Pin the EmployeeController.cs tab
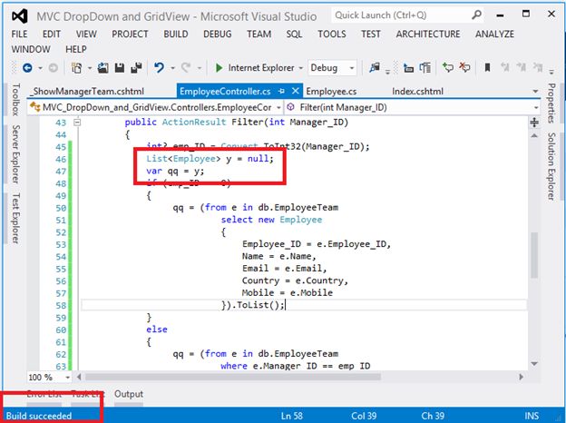The image size is (566, 423). (281, 92)
